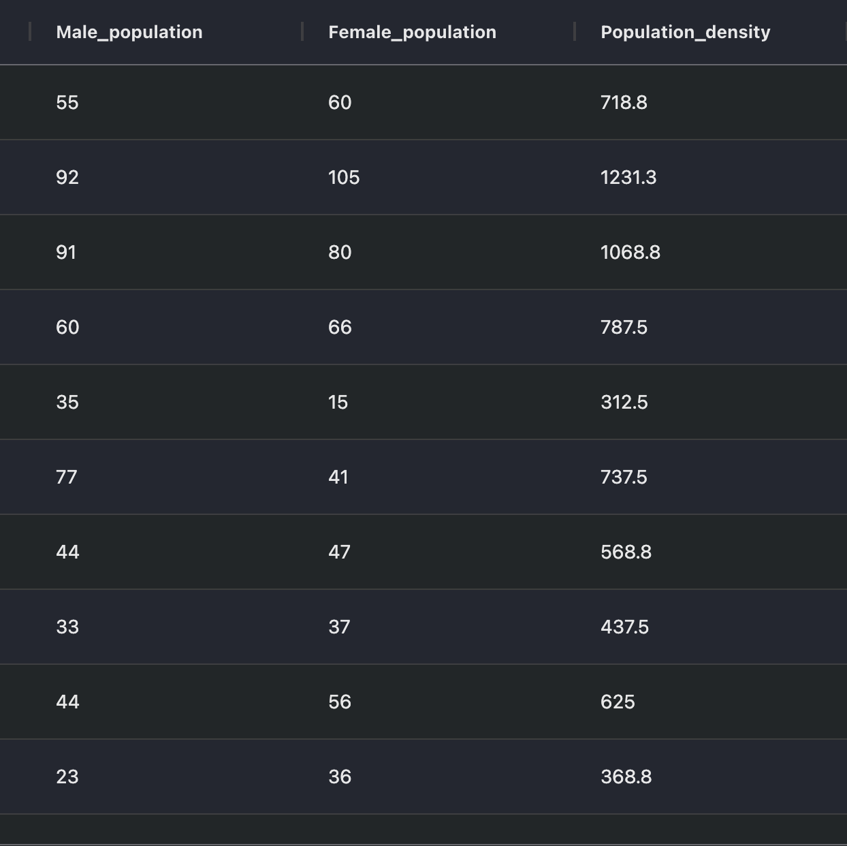Select the cell showing 15
The image size is (847, 846).
coord(338,403)
